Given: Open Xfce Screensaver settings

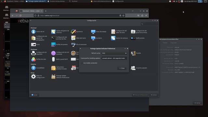Looking at the screenshot, I should click(x=79, y=45).
